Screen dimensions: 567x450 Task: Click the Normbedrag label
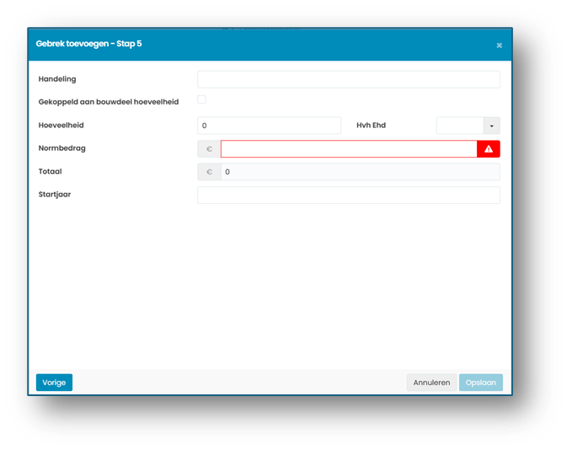(x=62, y=148)
